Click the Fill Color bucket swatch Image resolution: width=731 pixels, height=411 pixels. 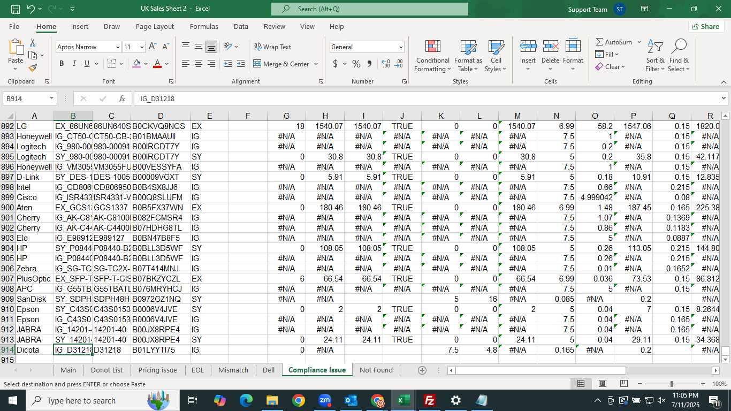tap(136, 64)
